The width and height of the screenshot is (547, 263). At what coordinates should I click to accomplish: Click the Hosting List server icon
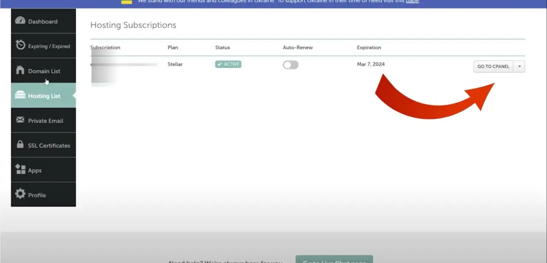(20, 95)
